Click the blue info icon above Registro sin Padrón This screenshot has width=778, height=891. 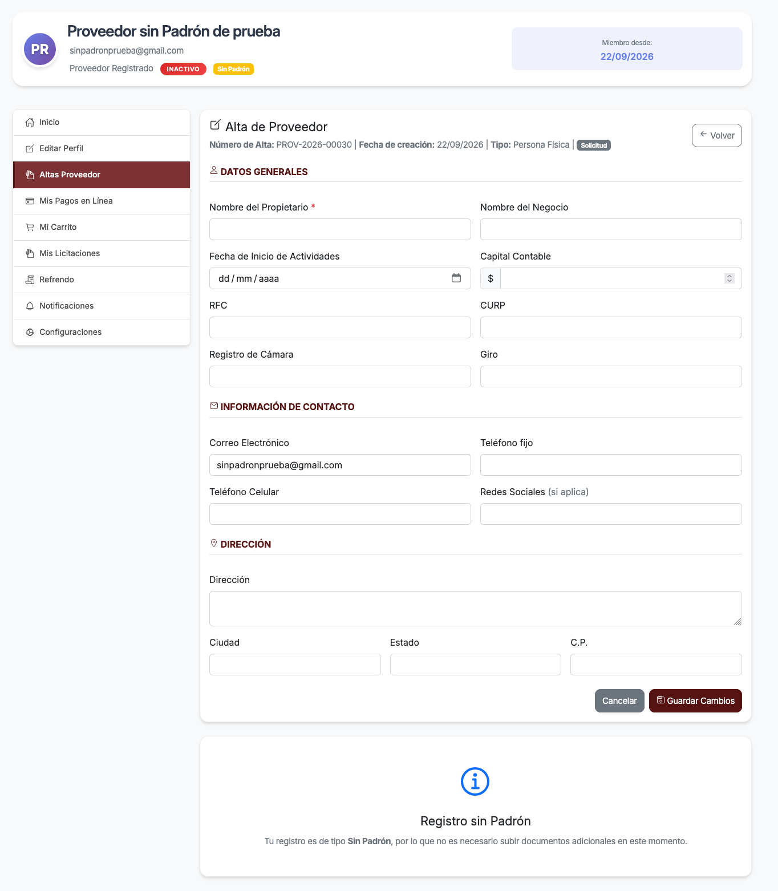[x=475, y=781]
